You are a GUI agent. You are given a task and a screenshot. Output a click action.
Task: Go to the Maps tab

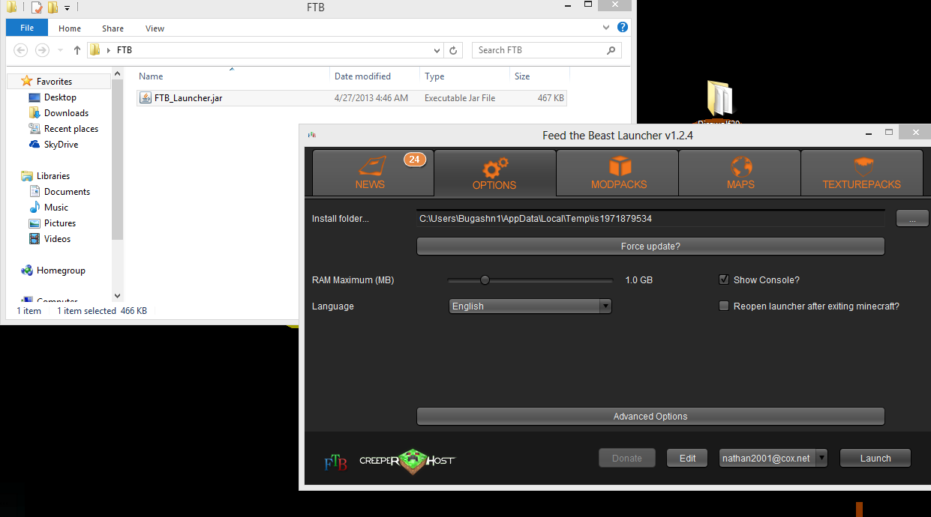click(740, 172)
